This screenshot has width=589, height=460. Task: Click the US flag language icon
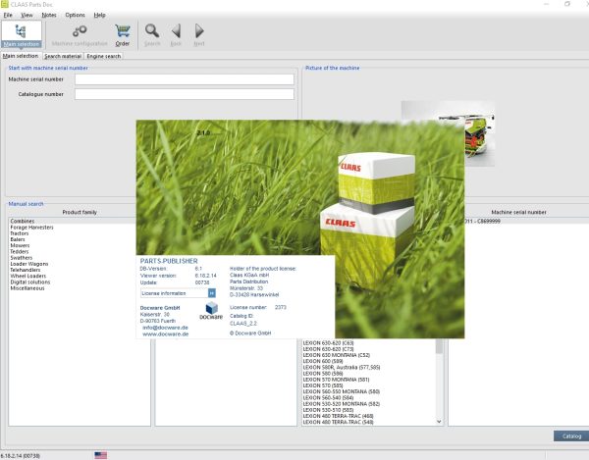[x=101, y=455]
